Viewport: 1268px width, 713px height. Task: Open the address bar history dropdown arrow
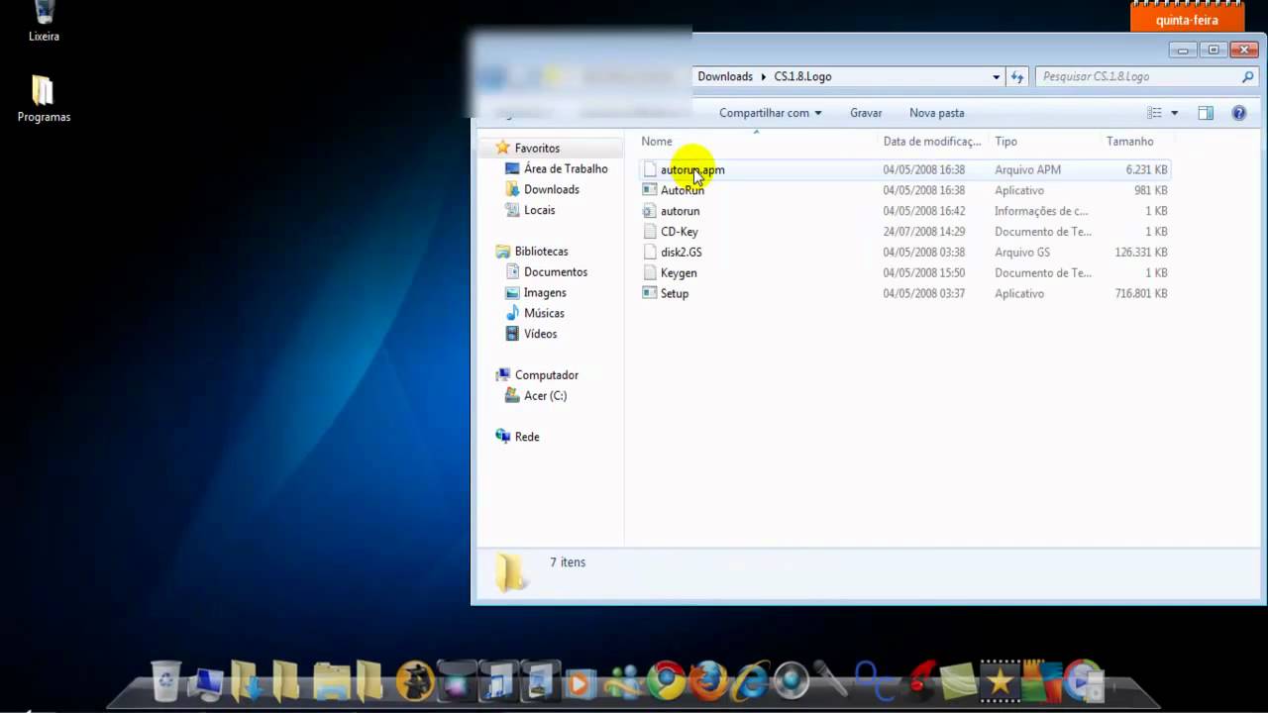pyautogui.click(x=996, y=76)
